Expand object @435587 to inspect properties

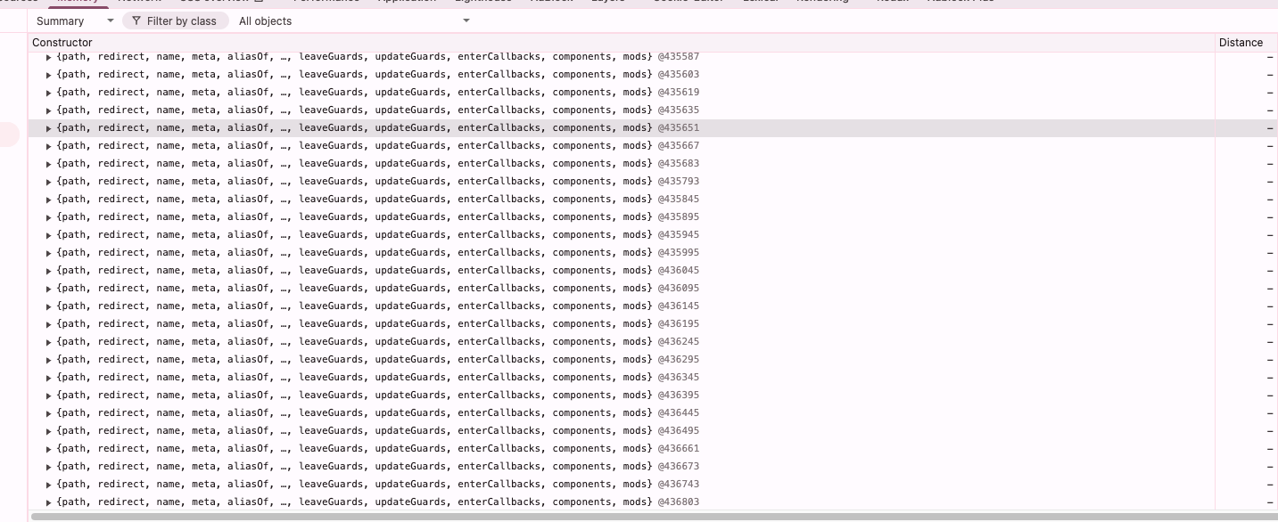49,56
